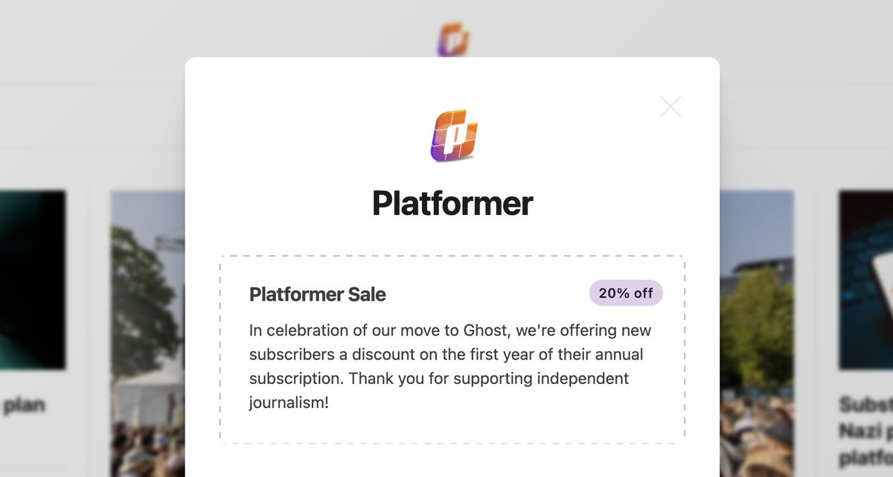Viewport: 893px width, 477px height.
Task: Open the far-right dark keyboard thumbnail
Action: 865,279
